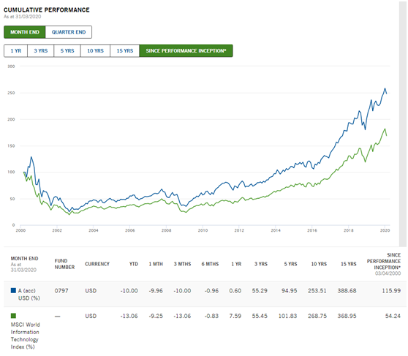Screen dimensions: 408x356
Task: Click the 2008 label on the x-axis
Action: [x=166, y=230]
